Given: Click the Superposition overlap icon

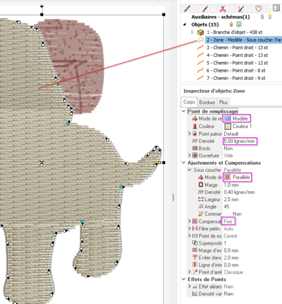Looking at the screenshot, I should 195,243.
